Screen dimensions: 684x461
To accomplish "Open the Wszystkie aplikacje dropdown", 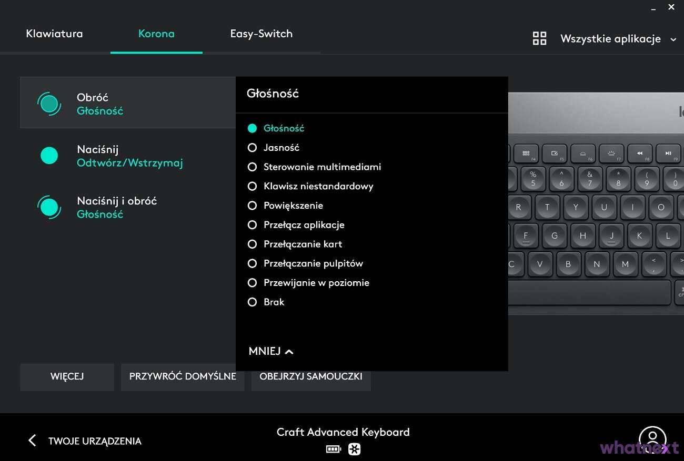I will [x=618, y=38].
